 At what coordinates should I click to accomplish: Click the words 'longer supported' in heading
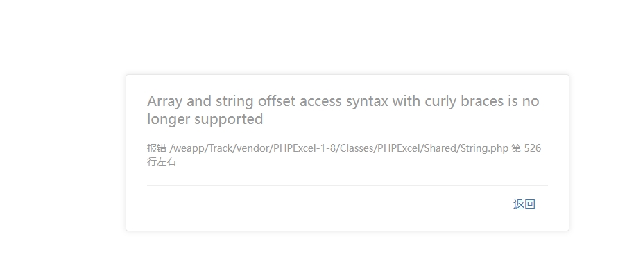205,119
